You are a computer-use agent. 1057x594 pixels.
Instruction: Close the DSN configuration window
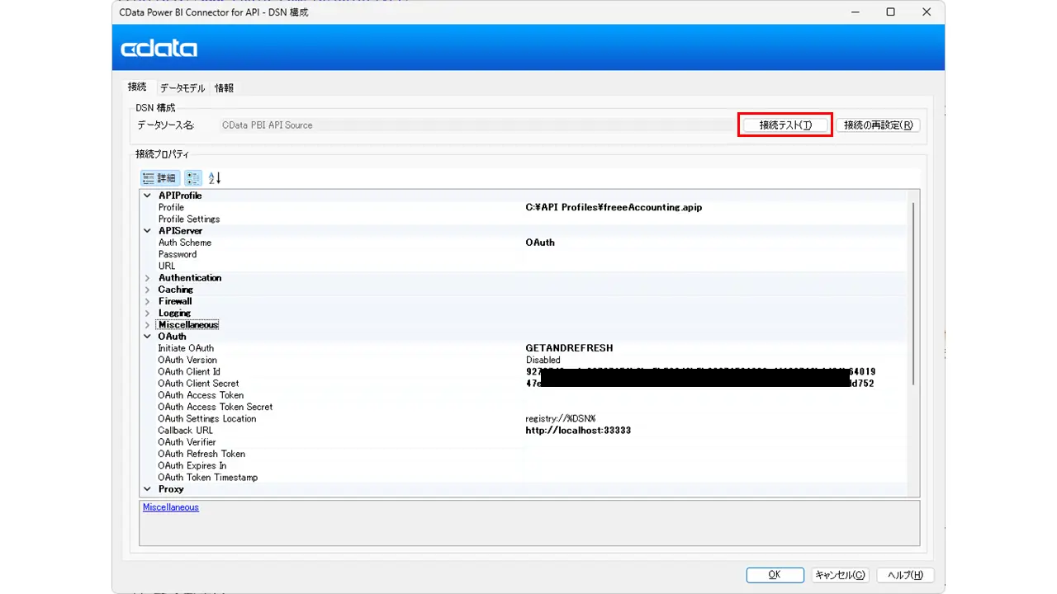[x=927, y=12]
